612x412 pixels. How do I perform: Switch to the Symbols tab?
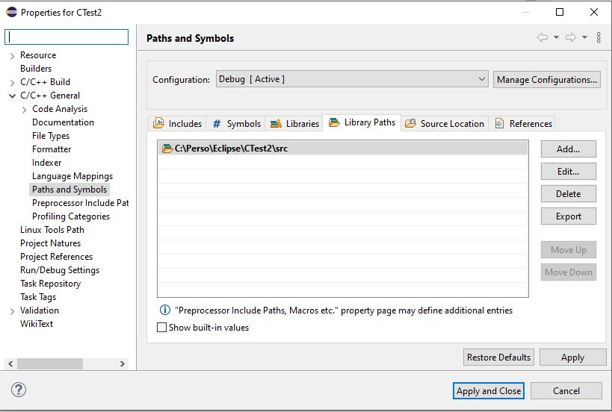(236, 124)
